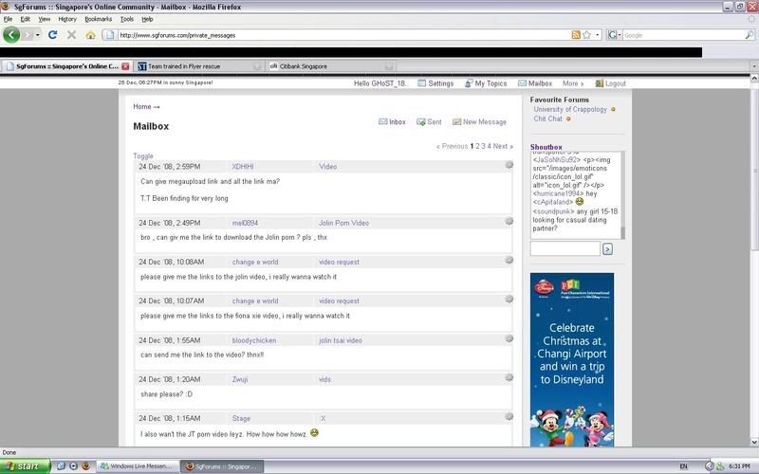
Task: Open the address bar history dropdown
Action: (600, 35)
